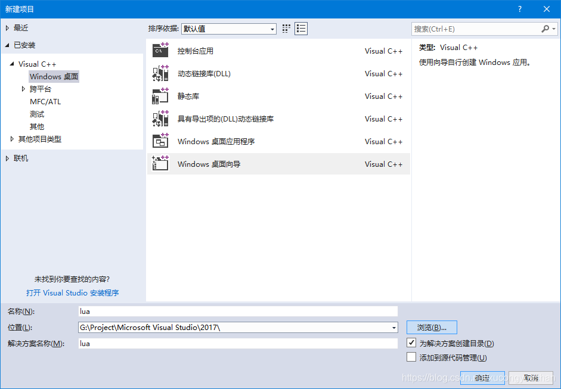Open the 排序依据 默认值 dropdown
This screenshot has width=561, height=389.
point(229,29)
